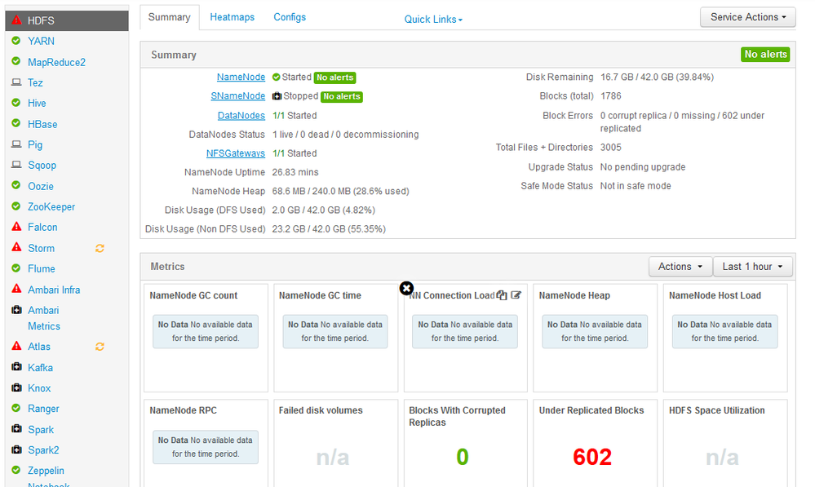Remove the NN Connection Load widget
The image size is (815, 487).
tap(406, 288)
